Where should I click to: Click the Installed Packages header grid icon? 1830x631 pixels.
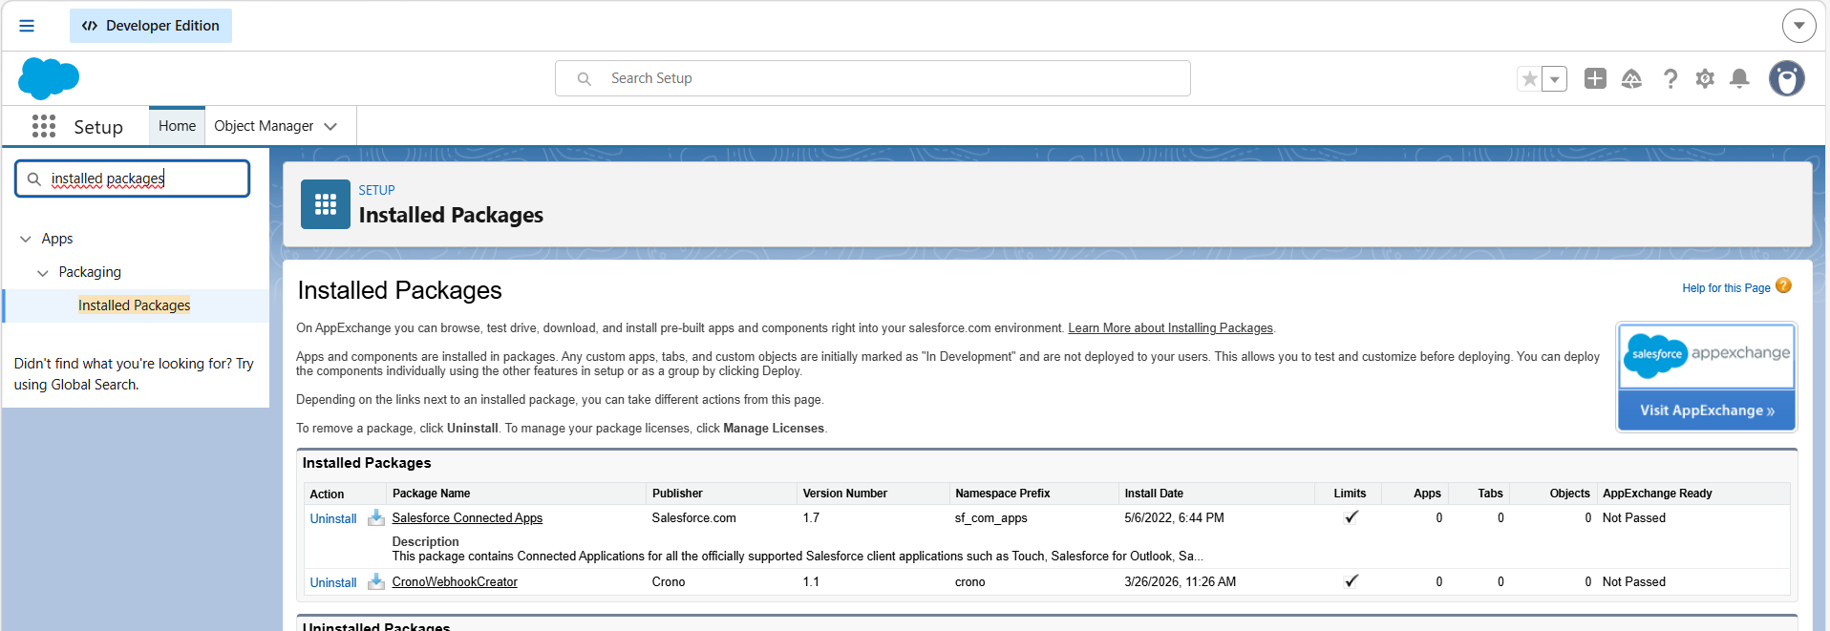click(x=326, y=204)
